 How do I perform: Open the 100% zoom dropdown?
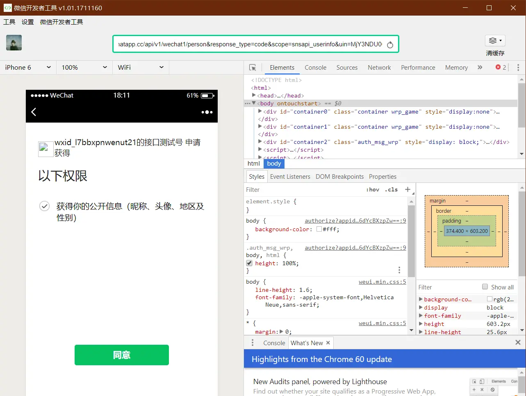tap(84, 68)
